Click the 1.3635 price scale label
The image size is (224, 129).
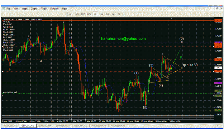coord(218,115)
